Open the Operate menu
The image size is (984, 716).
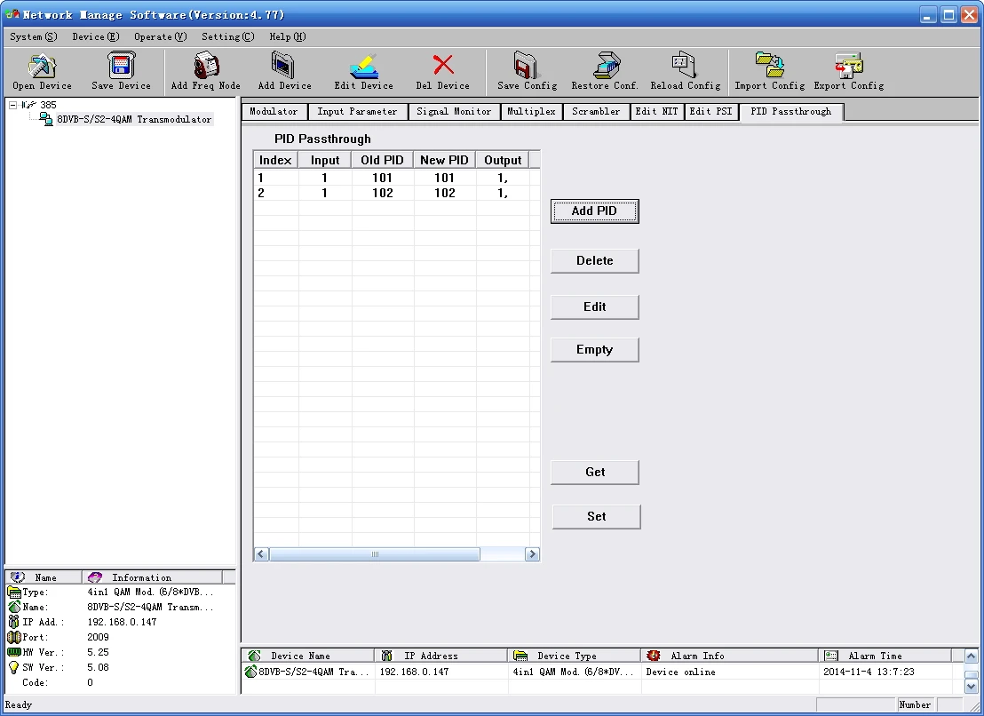tap(160, 36)
